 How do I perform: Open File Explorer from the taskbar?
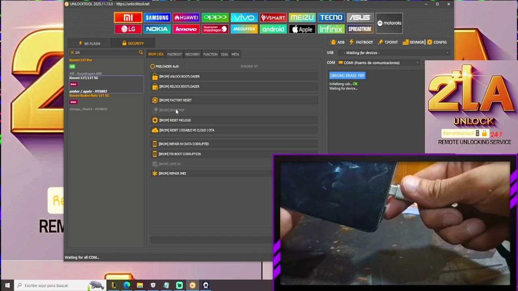click(140, 285)
